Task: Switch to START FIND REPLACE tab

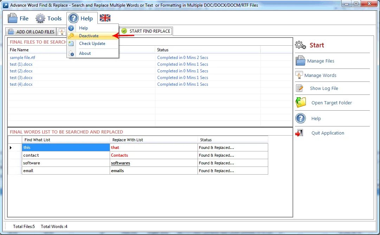Action: point(146,31)
